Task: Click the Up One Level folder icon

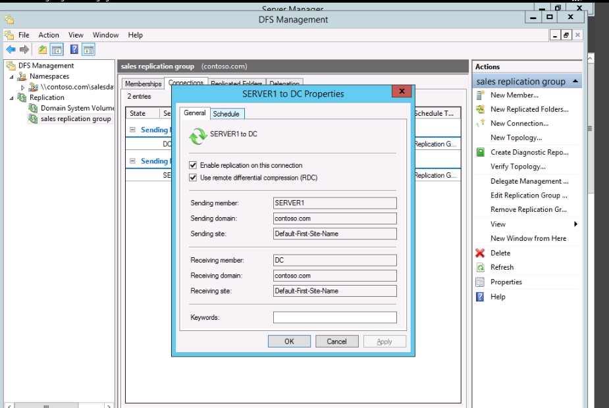Action: (x=42, y=49)
